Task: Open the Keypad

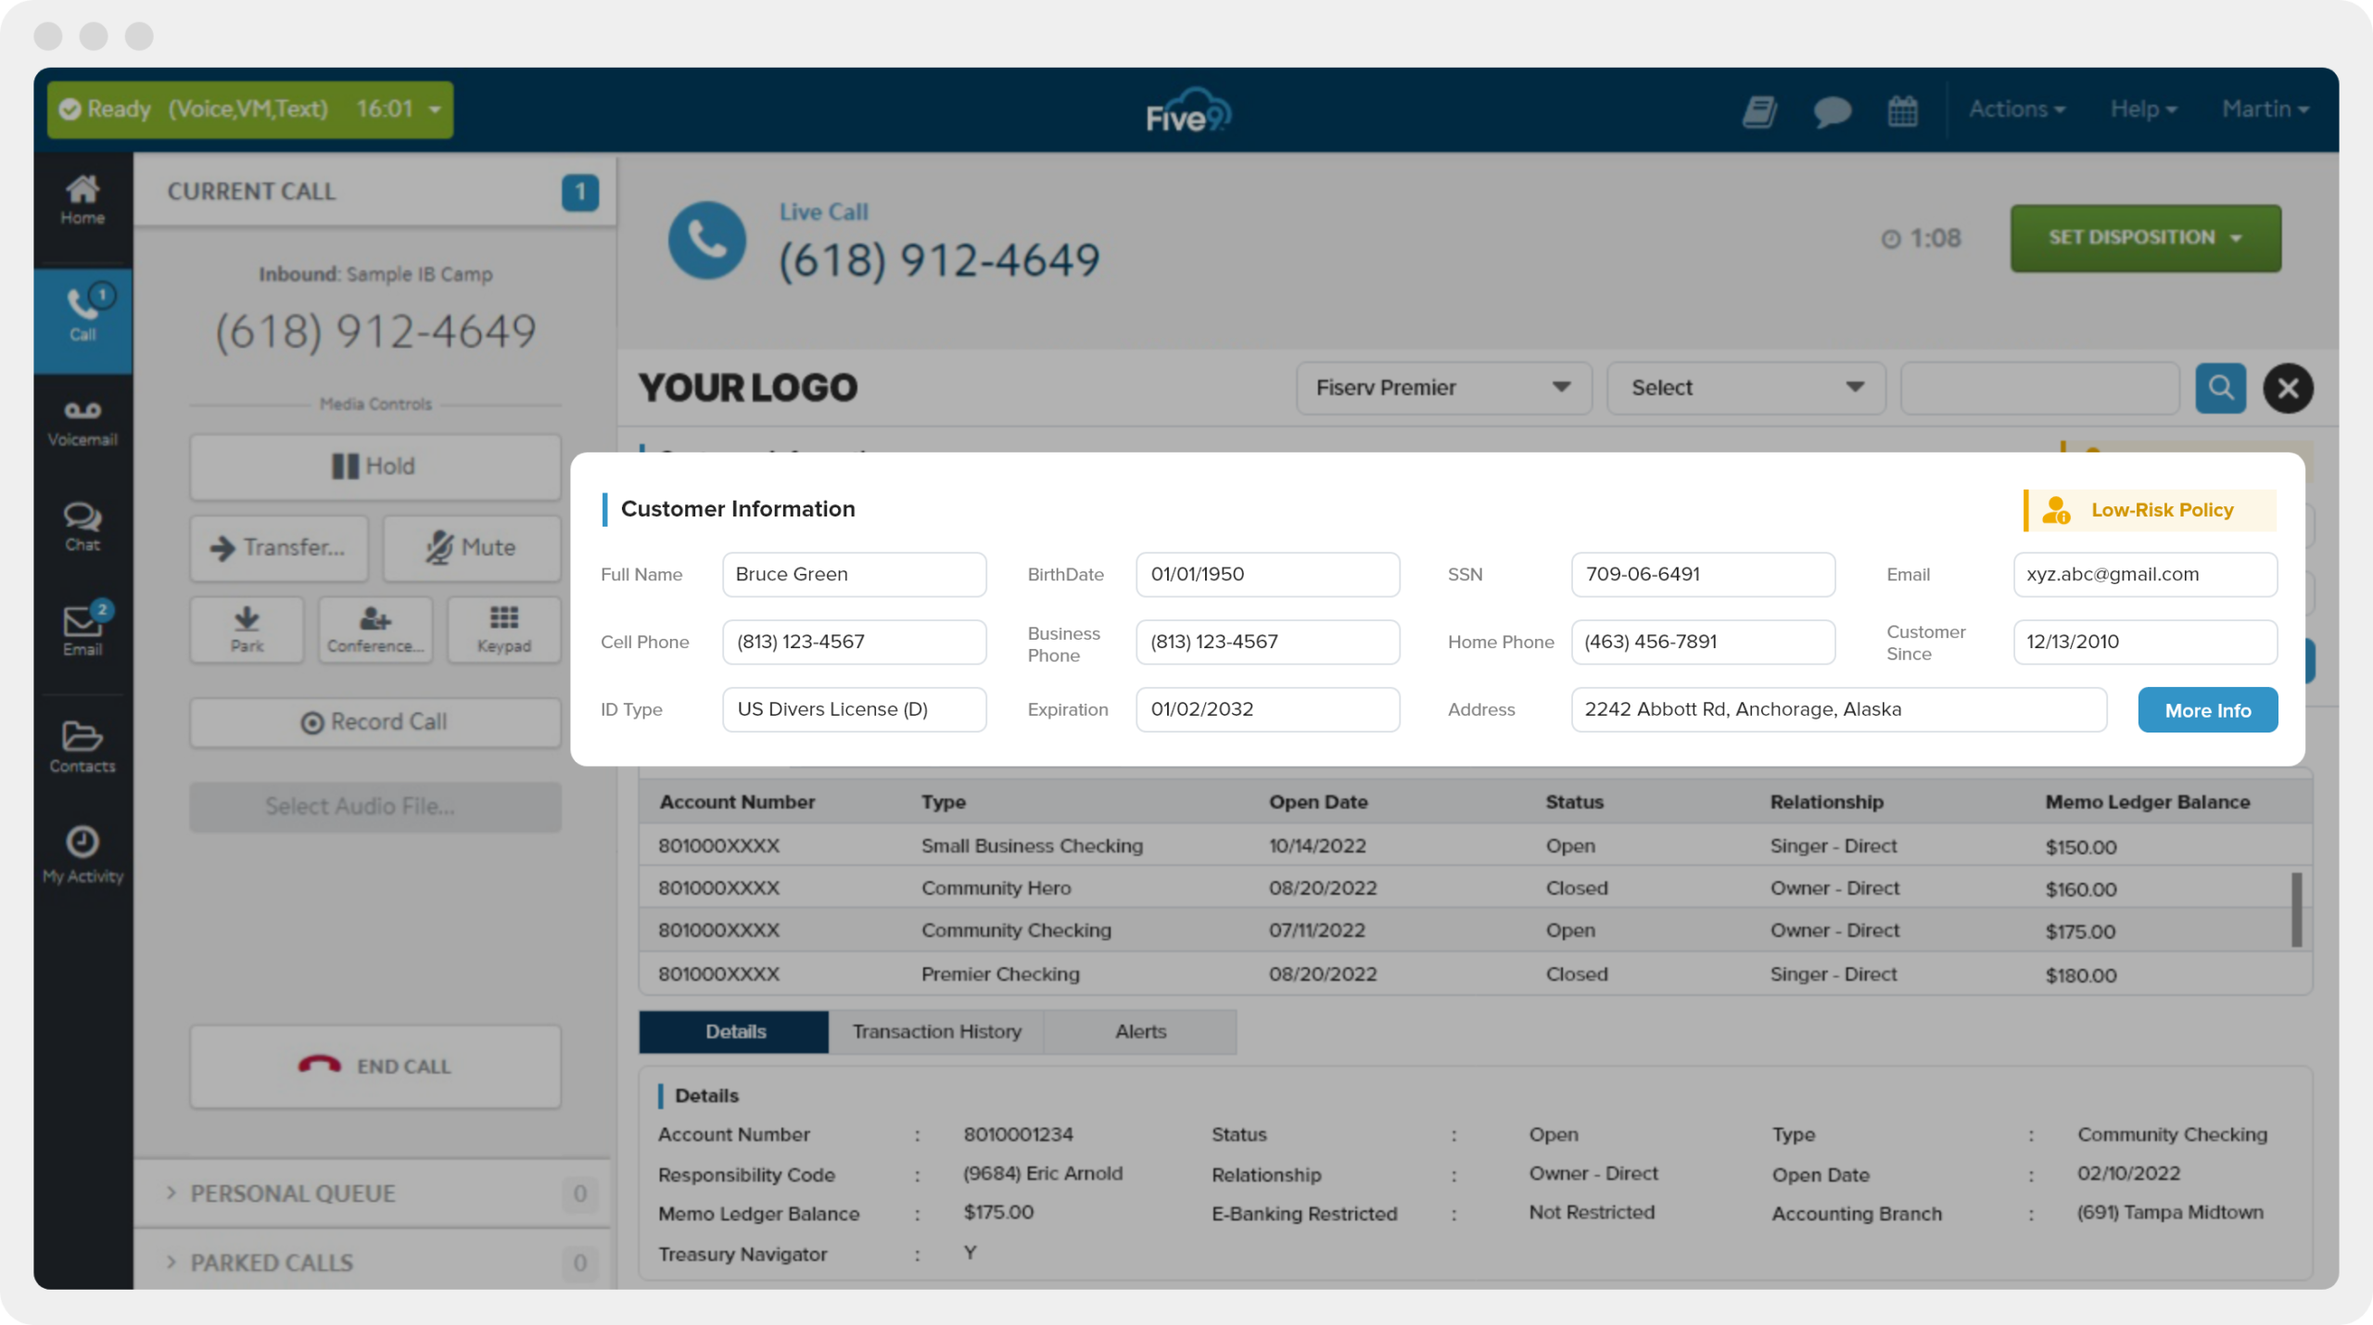Action: tap(504, 630)
